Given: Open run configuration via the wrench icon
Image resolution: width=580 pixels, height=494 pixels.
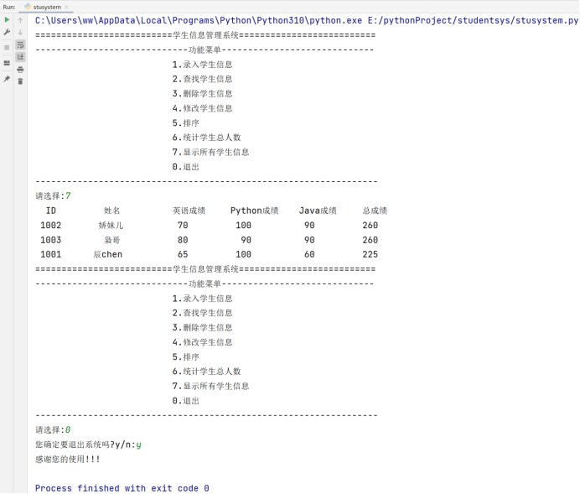Looking at the screenshot, I should [7, 32].
